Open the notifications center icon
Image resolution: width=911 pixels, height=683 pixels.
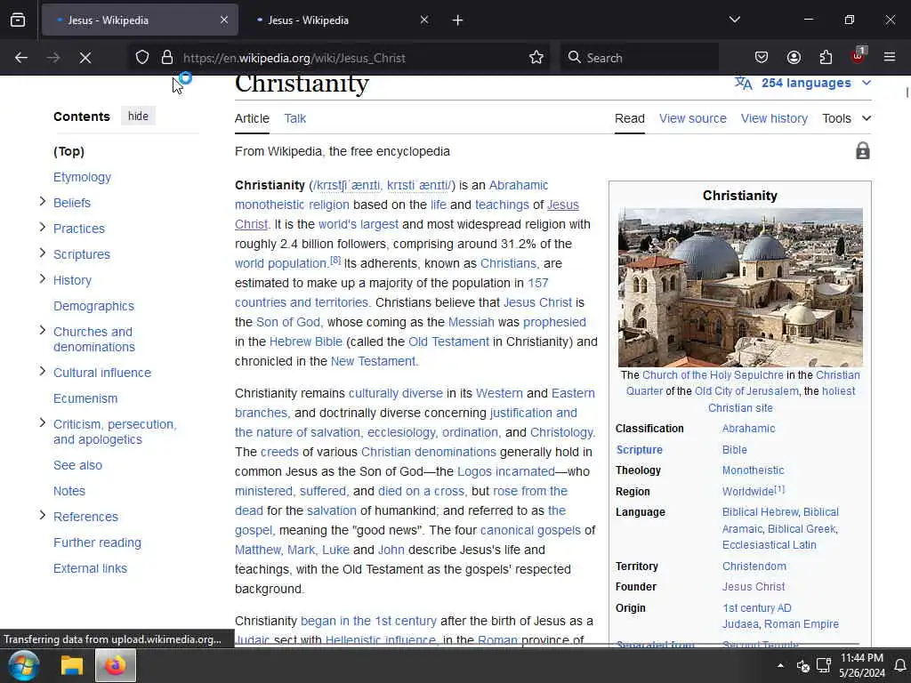pos(900,665)
